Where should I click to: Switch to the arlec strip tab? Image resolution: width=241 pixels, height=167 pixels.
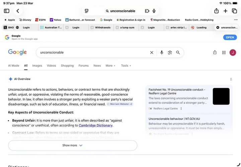coord(176,27)
